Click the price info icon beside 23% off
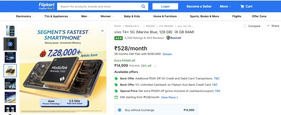This screenshot has height=115, width=281. (155, 66)
